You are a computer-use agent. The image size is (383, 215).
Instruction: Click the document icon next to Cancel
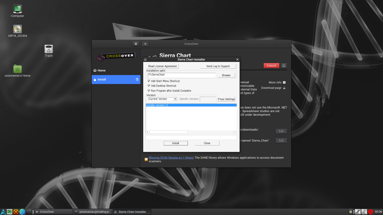point(284,65)
